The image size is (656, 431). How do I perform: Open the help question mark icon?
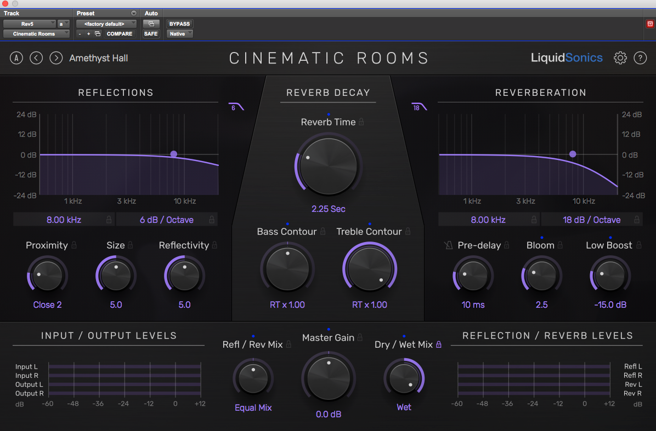pyautogui.click(x=640, y=58)
